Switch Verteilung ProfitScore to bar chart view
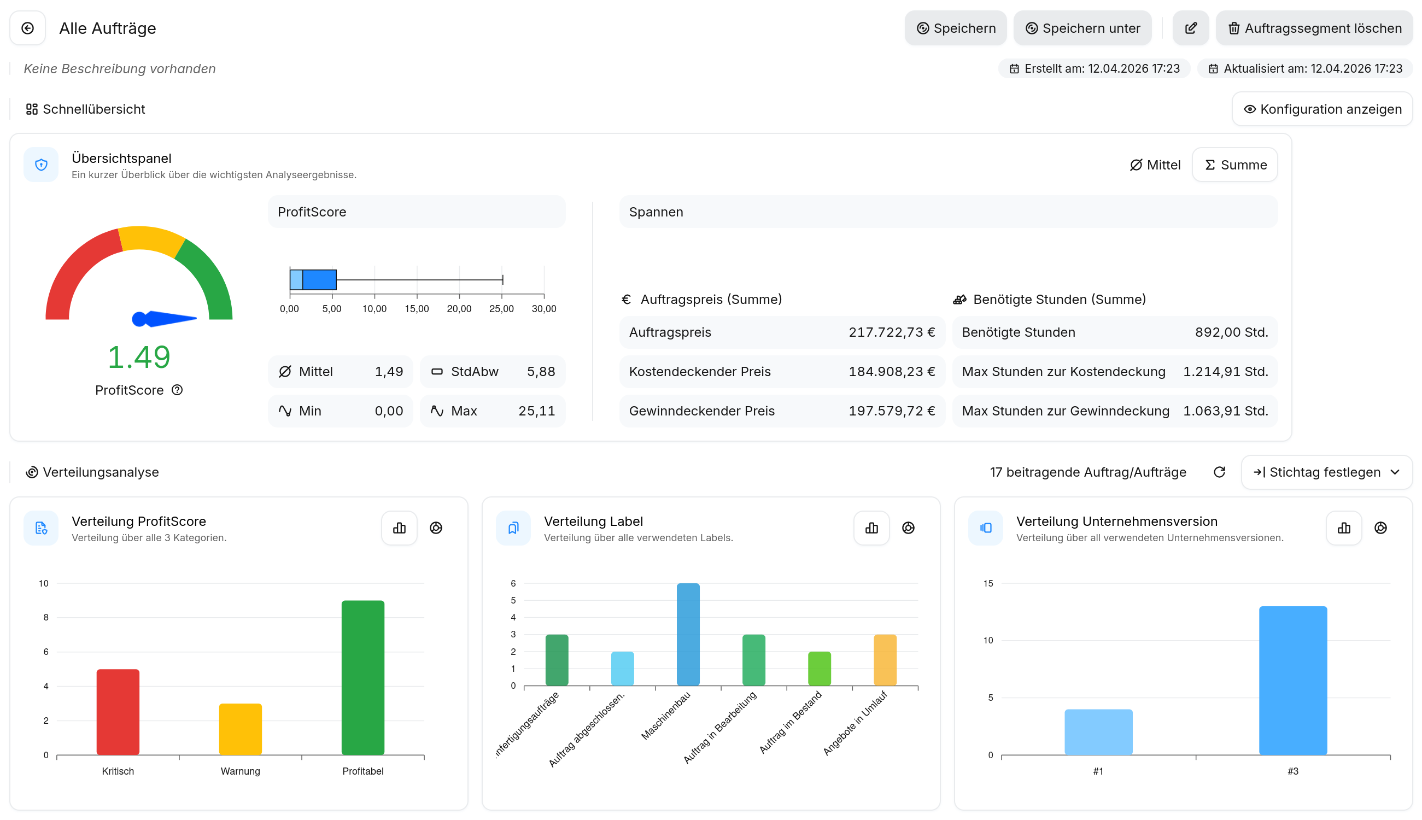Viewport: 1422px width, 820px height. [x=399, y=528]
